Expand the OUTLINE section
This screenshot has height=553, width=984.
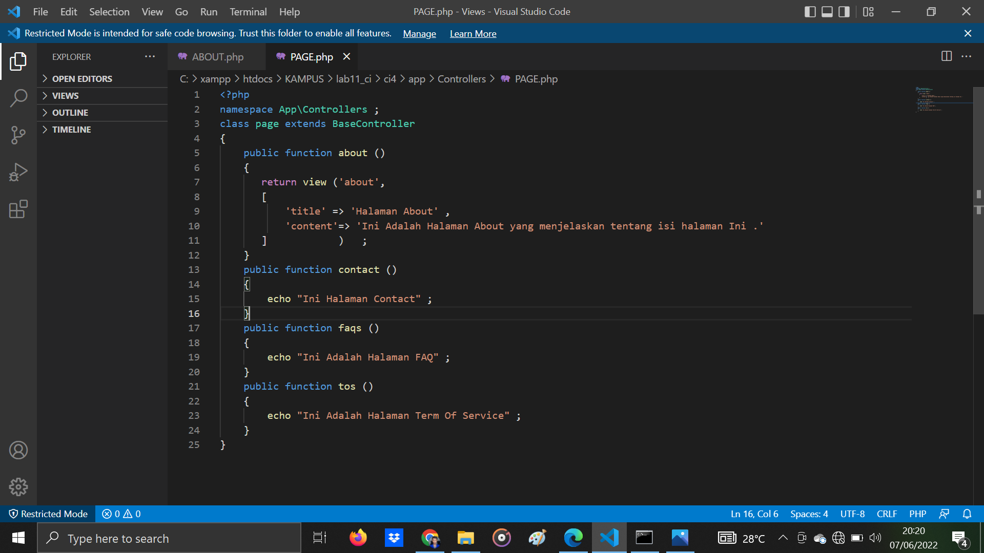tap(71, 112)
